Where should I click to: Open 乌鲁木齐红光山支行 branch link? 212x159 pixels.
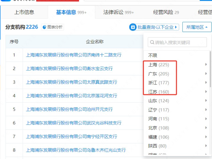[x=76, y=150]
